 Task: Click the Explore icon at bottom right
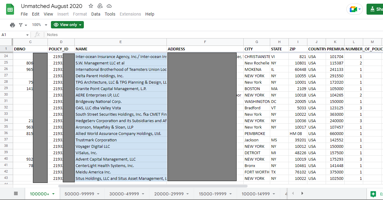point(373,194)
